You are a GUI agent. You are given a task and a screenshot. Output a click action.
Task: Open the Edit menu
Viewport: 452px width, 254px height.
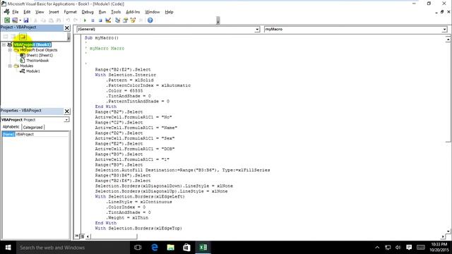pyautogui.click(x=27, y=12)
